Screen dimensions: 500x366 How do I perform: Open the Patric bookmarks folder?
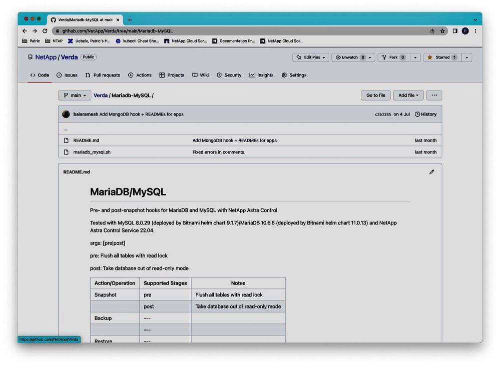(31, 41)
